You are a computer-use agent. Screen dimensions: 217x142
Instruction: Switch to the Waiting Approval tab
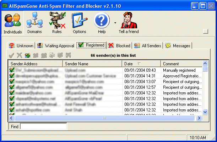[56, 46]
